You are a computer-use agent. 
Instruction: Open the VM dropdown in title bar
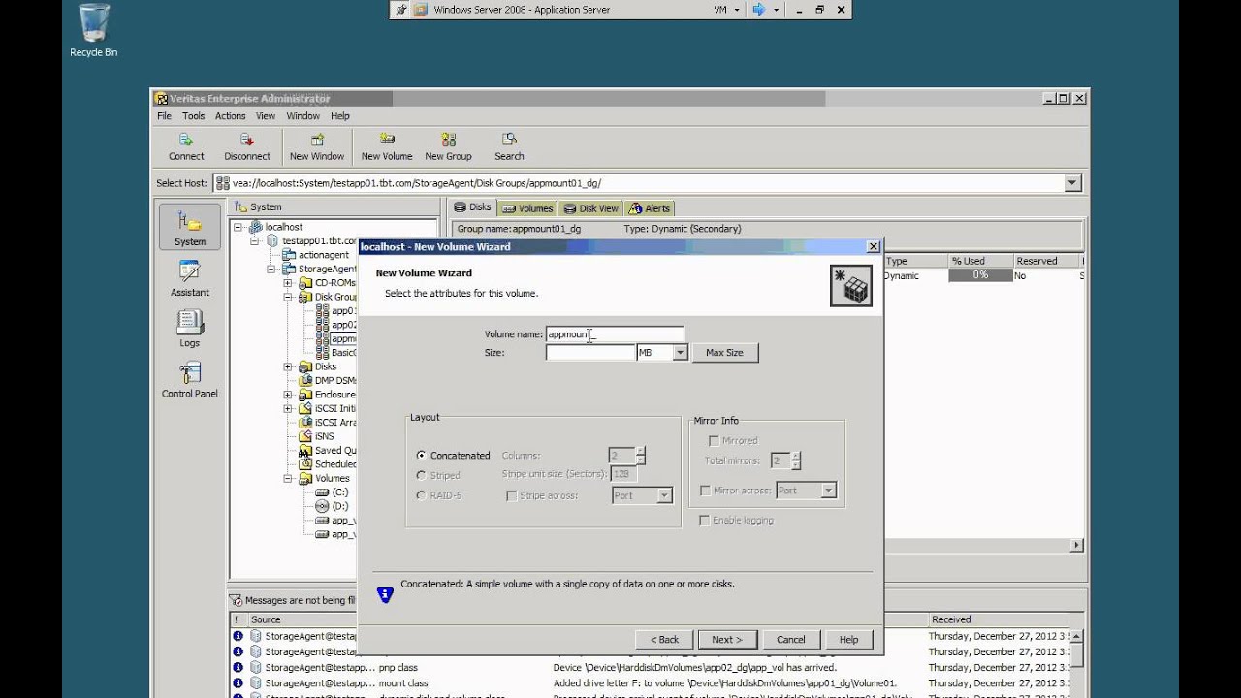[x=726, y=10]
